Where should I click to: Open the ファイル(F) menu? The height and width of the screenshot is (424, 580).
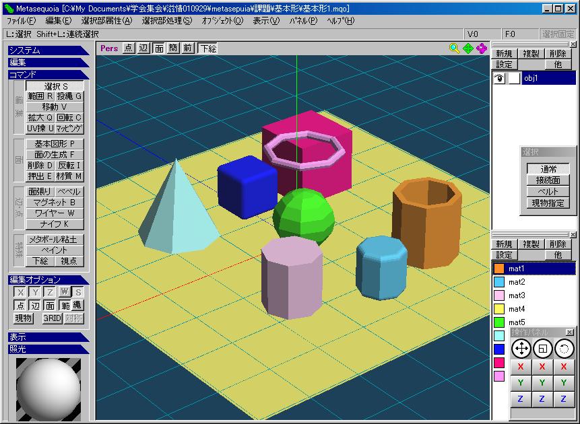(x=22, y=21)
